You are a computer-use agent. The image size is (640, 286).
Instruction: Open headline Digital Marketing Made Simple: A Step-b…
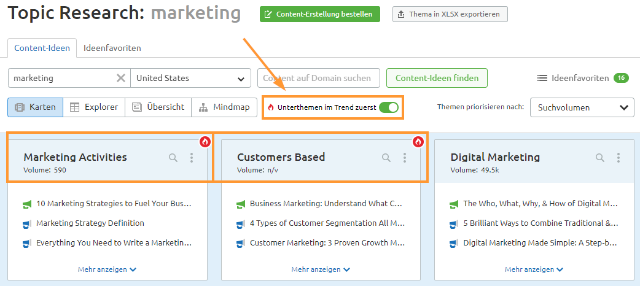coord(541,243)
